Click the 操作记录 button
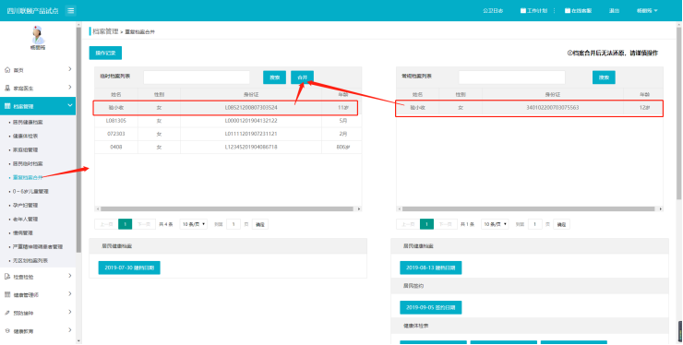This screenshot has height=345, width=683. tap(105, 54)
